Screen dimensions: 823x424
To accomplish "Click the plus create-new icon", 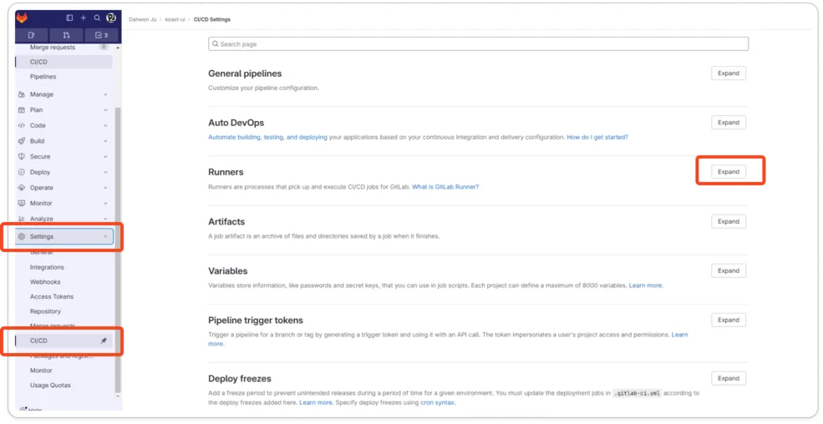I will (x=84, y=18).
